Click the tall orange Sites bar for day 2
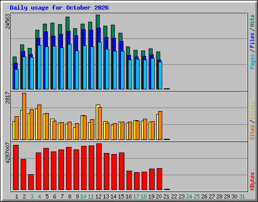Viewport: 258px width, 202px height. click(24, 116)
